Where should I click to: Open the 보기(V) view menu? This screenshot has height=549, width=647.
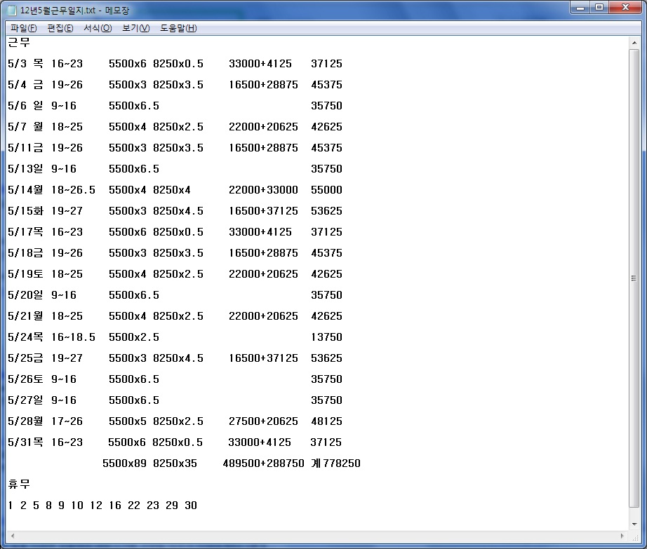click(x=135, y=28)
